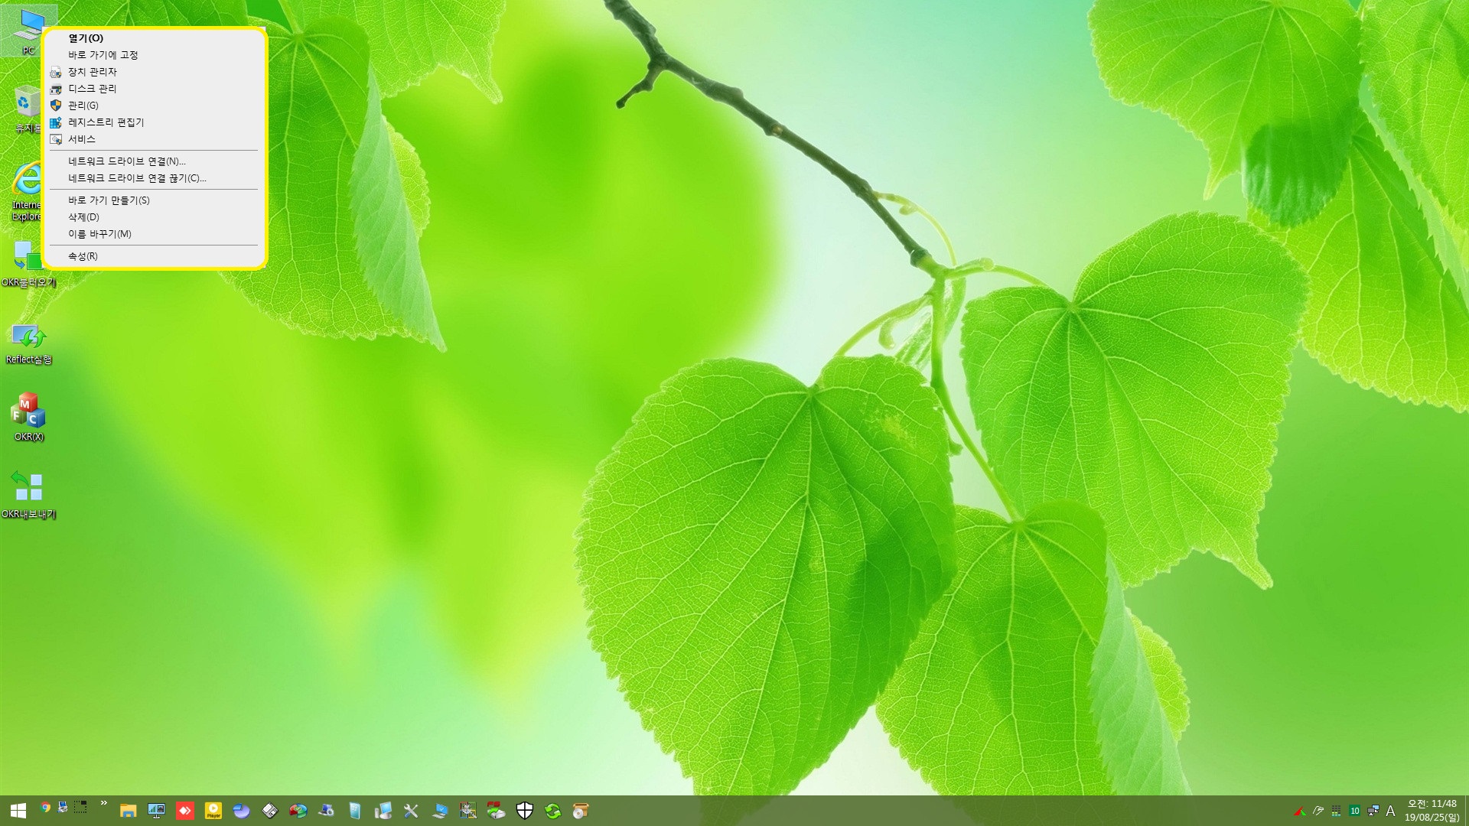Click the floppy disk taskbar icon
This screenshot has width=1469, height=826.
tap(269, 811)
